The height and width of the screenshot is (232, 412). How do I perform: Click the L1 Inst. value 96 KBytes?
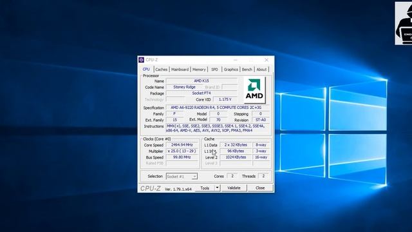pyautogui.click(x=236, y=151)
